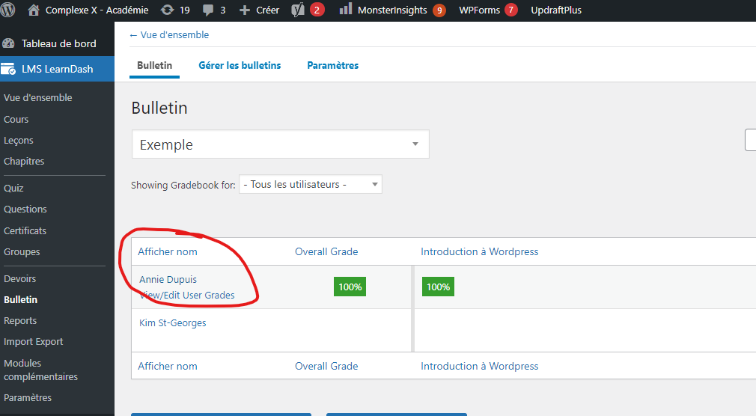The image size is (756, 416).
Task: Click Afficher nom in table footer
Action: pos(168,367)
